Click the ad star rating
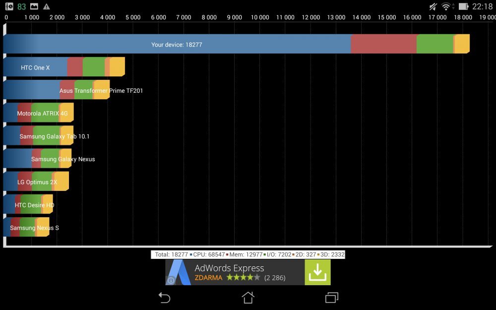 [x=243, y=278]
